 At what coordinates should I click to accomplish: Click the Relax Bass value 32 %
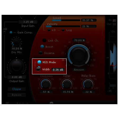tap(89, 92)
